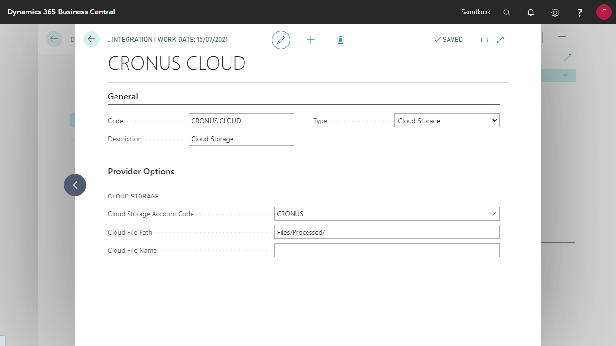Click the Code field label

pos(115,121)
